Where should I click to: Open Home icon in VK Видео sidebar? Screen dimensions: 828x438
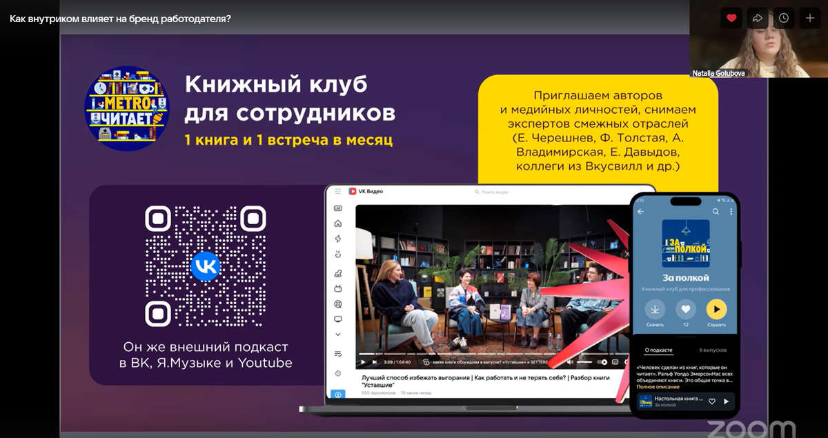338,223
